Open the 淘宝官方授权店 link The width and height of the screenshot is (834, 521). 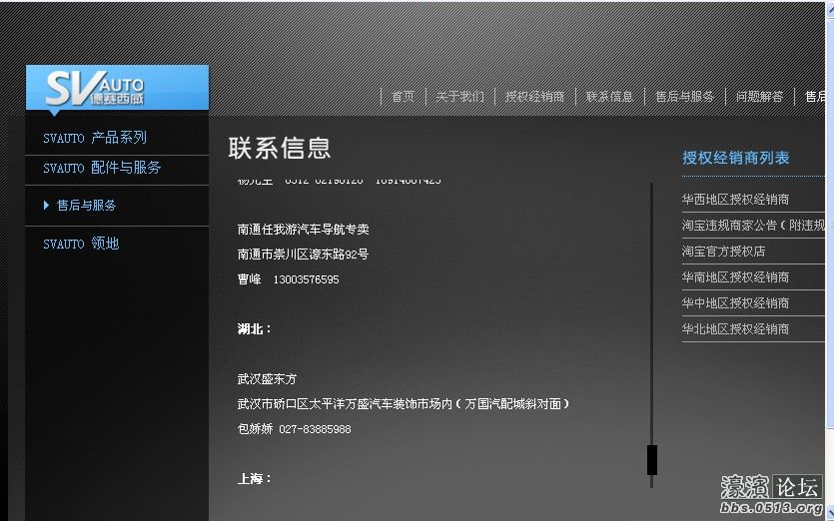[x=723, y=252]
